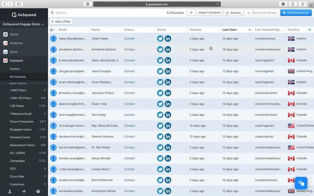Image resolution: width=314 pixels, height=196 pixels.
Task: Click Jesus Douglas's avatar icon
Action: (53, 71)
